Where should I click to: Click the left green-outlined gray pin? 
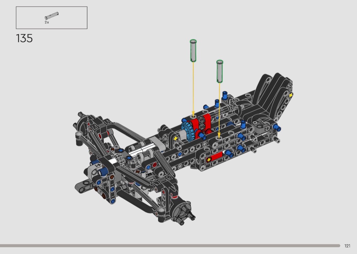193,50
